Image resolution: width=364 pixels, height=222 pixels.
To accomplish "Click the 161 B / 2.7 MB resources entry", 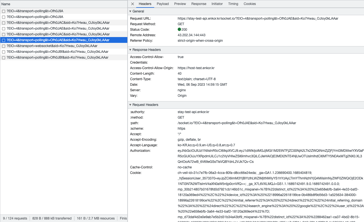I will pos(96,218).
